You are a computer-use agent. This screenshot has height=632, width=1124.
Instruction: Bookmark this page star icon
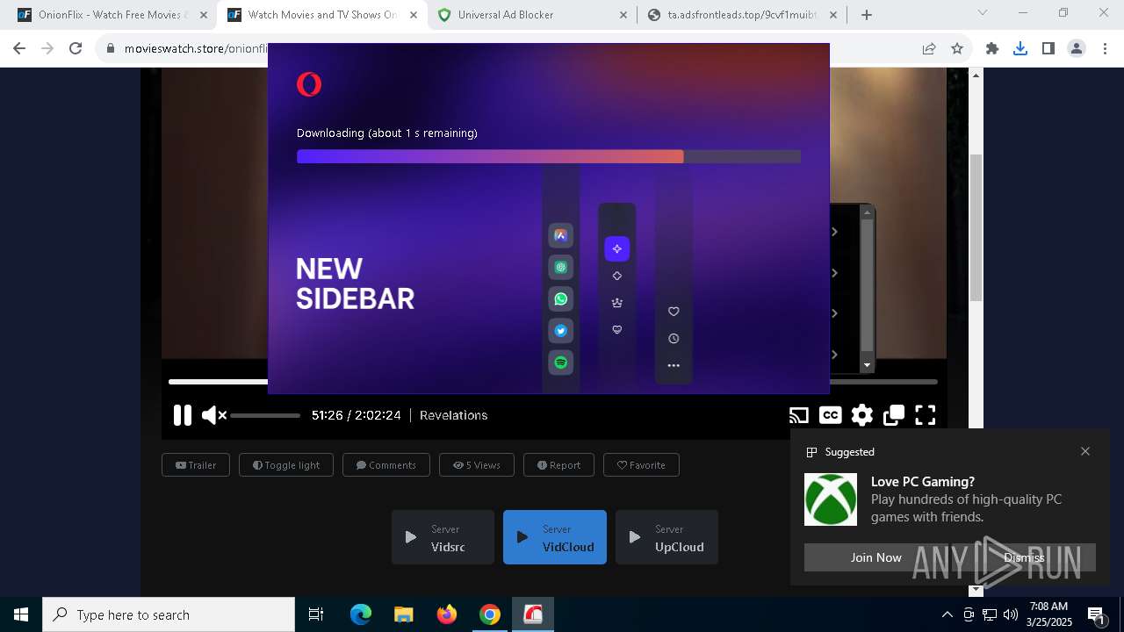(957, 49)
